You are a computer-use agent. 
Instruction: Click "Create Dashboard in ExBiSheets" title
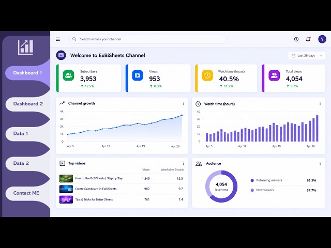coord(96,189)
